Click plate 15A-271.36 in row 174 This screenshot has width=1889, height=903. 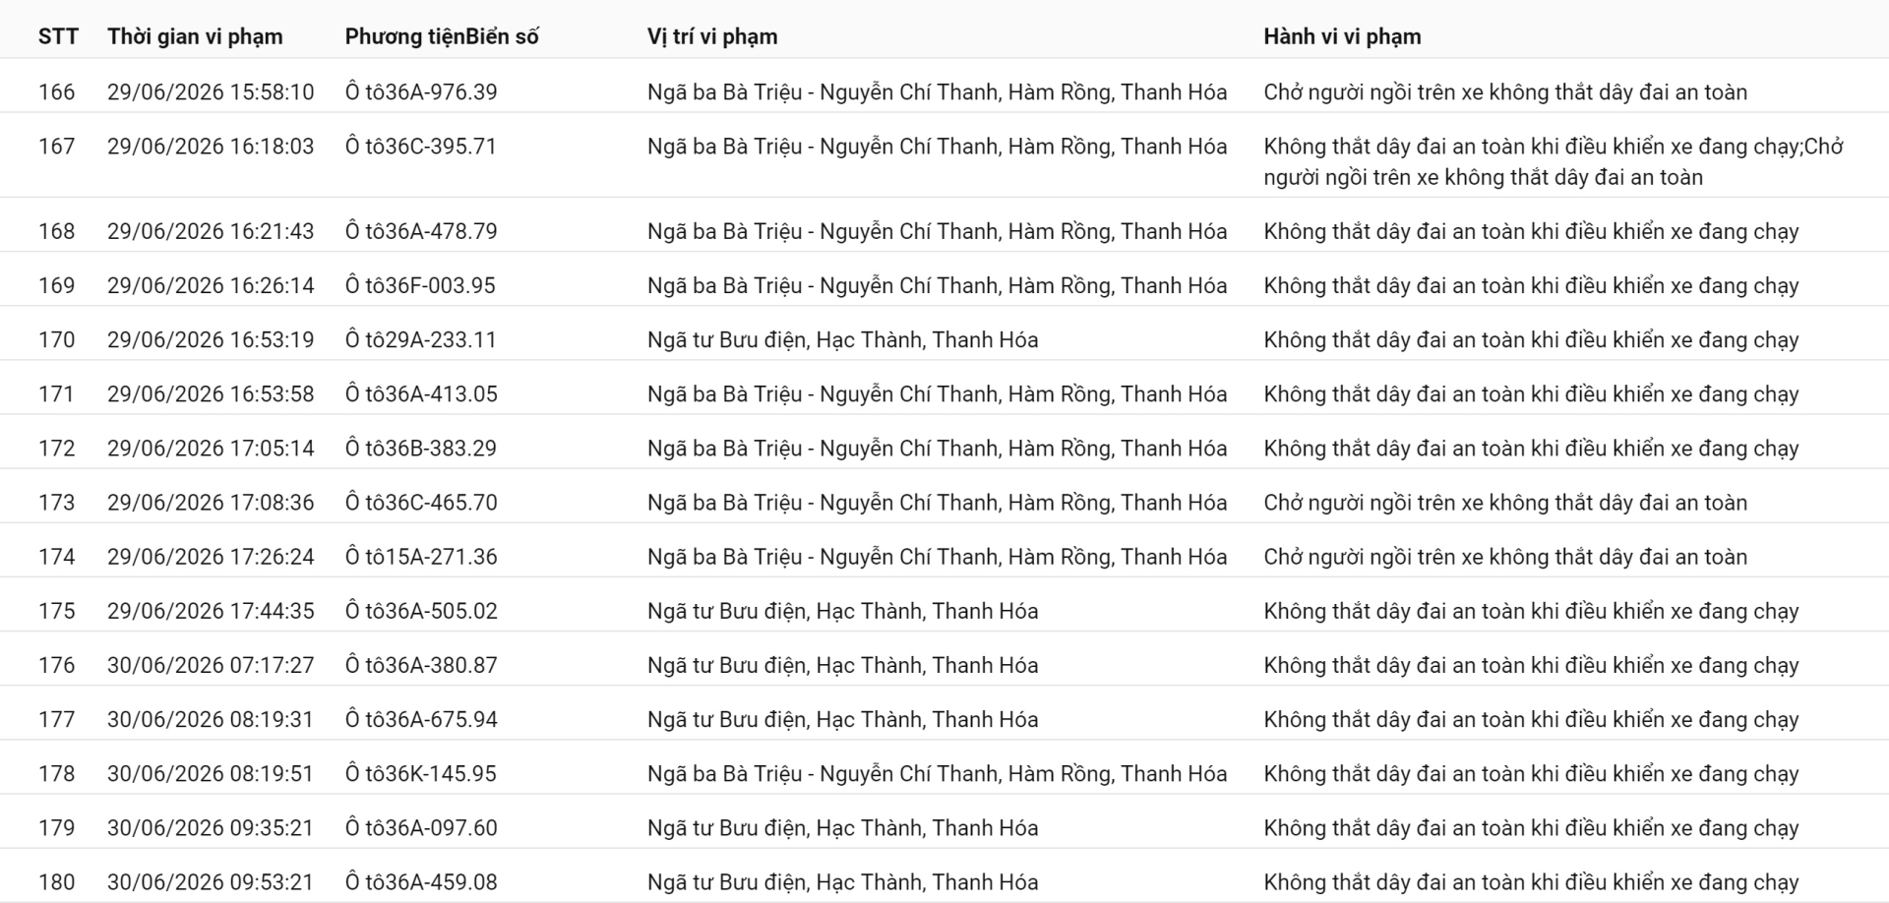click(x=421, y=557)
